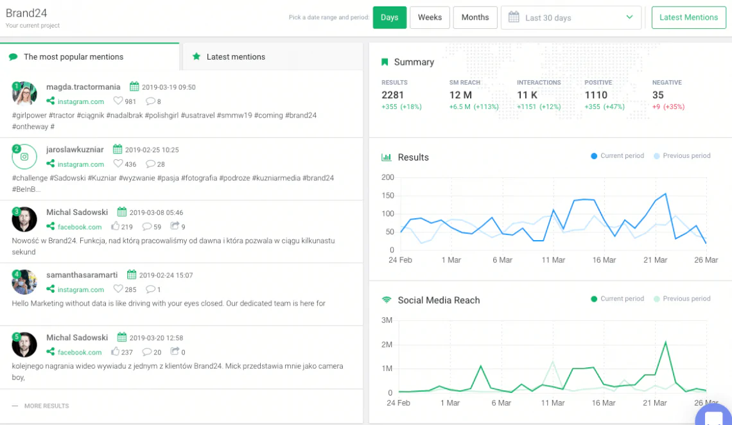Screen dimensions: 732x425
Task: Switch to the Latest mentions tab
Action: point(273,57)
